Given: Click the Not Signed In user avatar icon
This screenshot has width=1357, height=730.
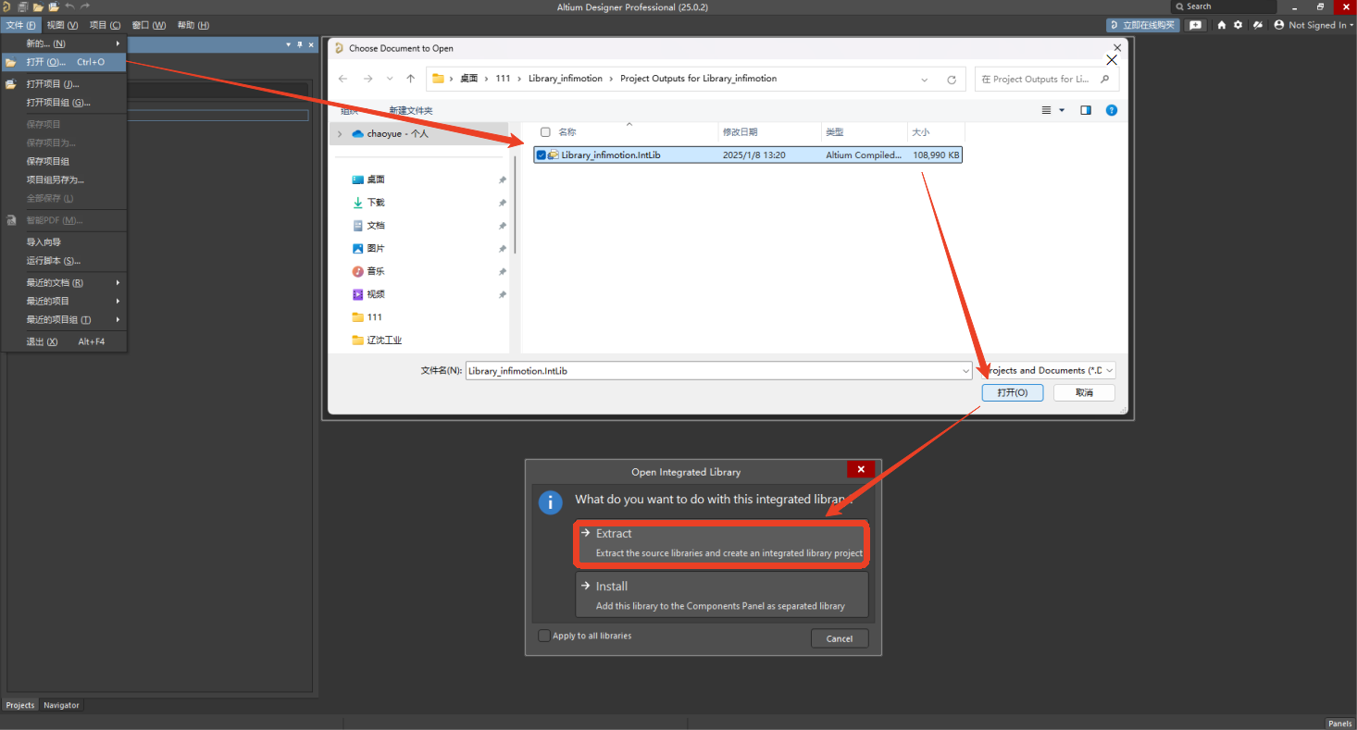Looking at the screenshot, I should pos(1279,25).
